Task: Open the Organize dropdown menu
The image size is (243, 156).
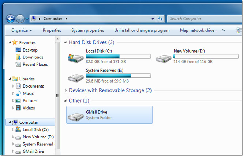Action: click(x=22, y=30)
